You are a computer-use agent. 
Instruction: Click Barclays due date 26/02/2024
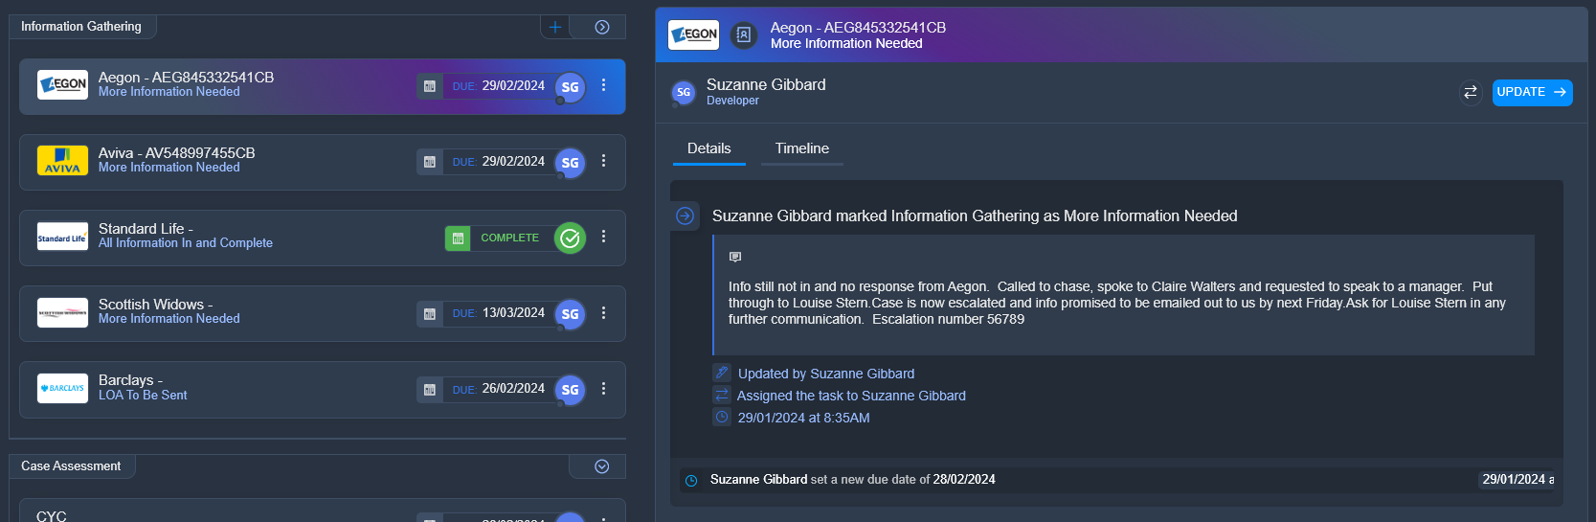pyautogui.click(x=513, y=388)
